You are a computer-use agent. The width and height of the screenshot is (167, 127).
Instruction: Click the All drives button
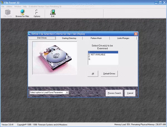(93, 74)
